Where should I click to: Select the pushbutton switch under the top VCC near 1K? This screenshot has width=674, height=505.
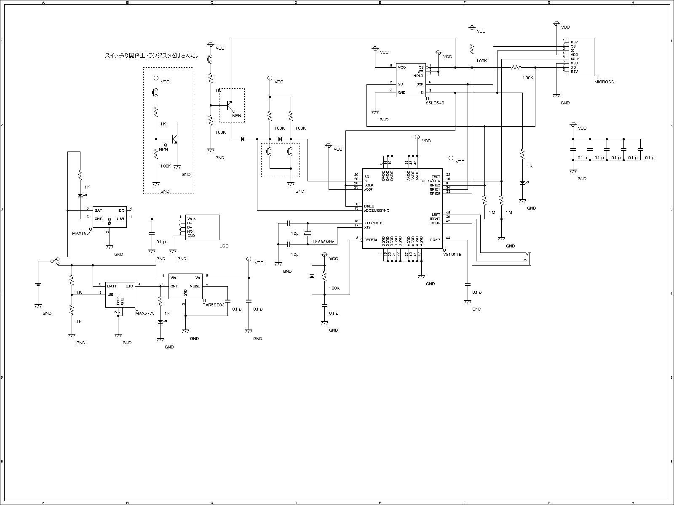[x=210, y=59]
